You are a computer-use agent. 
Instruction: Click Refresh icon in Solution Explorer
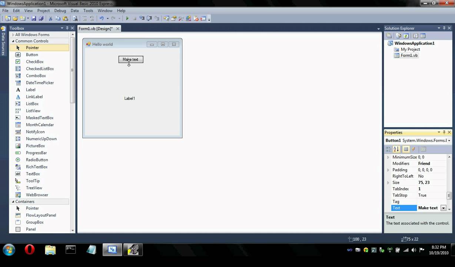(x=406, y=36)
